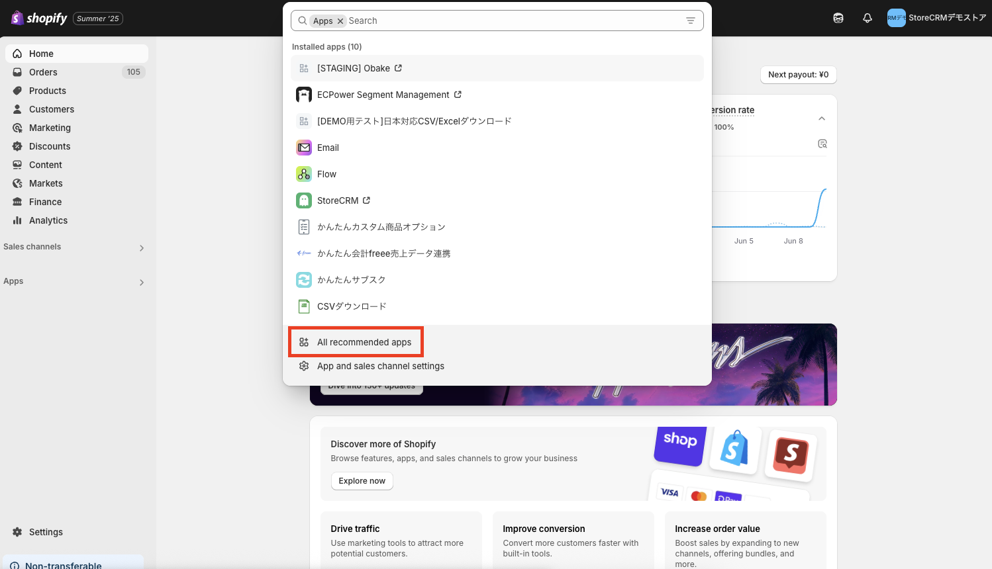This screenshot has width=992, height=569.
Task: Click the app settings gear icon
Action: pos(304,366)
